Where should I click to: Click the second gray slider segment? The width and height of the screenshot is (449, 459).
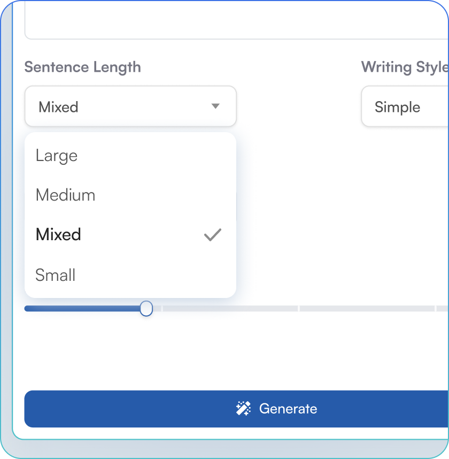coord(230,309)
